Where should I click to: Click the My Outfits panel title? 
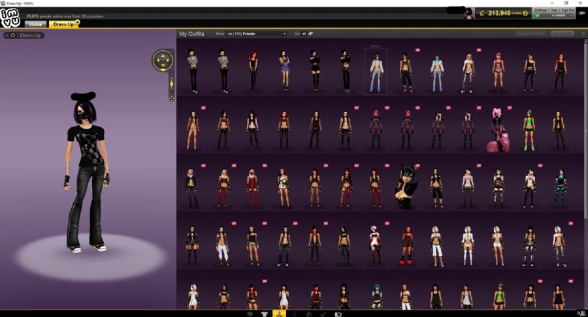(x=191, y=34)
